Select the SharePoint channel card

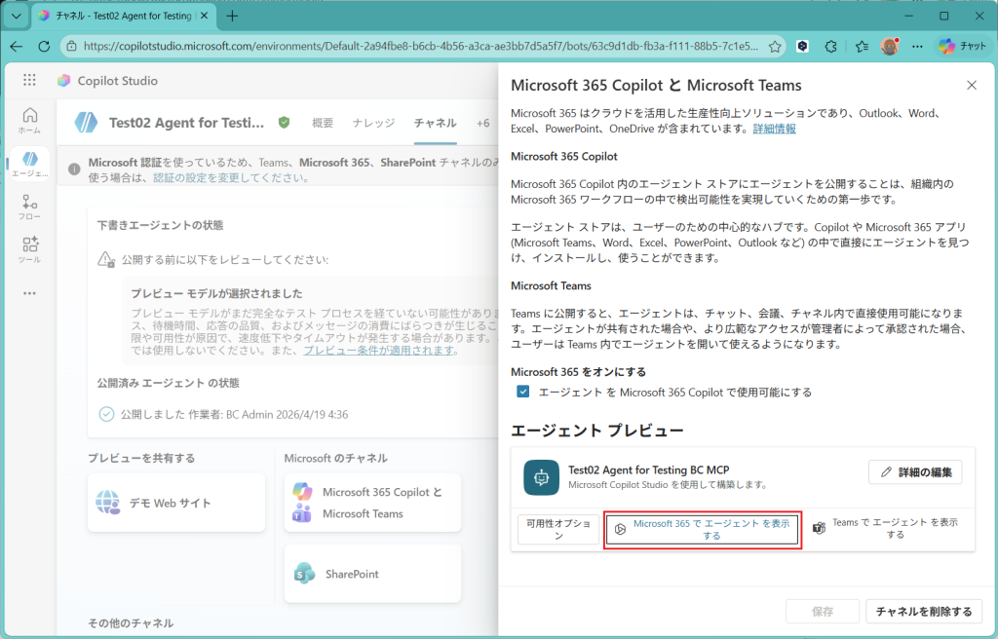[372, 574]
